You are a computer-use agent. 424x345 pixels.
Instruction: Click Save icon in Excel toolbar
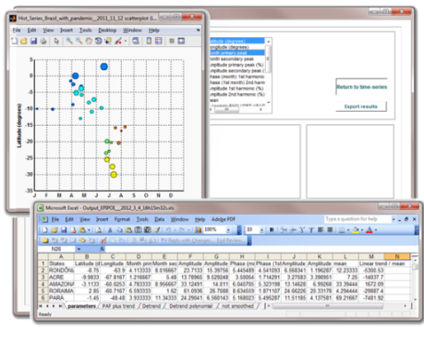pyautogui.click(x=64, y=229)
